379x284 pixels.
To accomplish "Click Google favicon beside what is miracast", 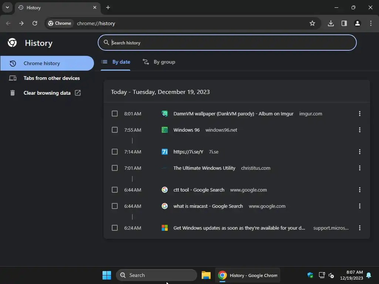I will [165, 206].
